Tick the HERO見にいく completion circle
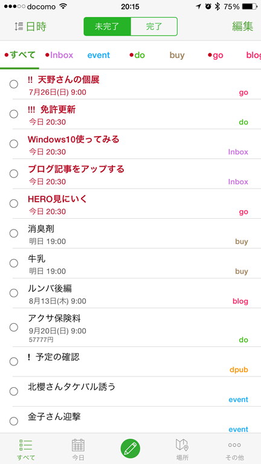Screen dimensions: 261x464 pos(14,204)
